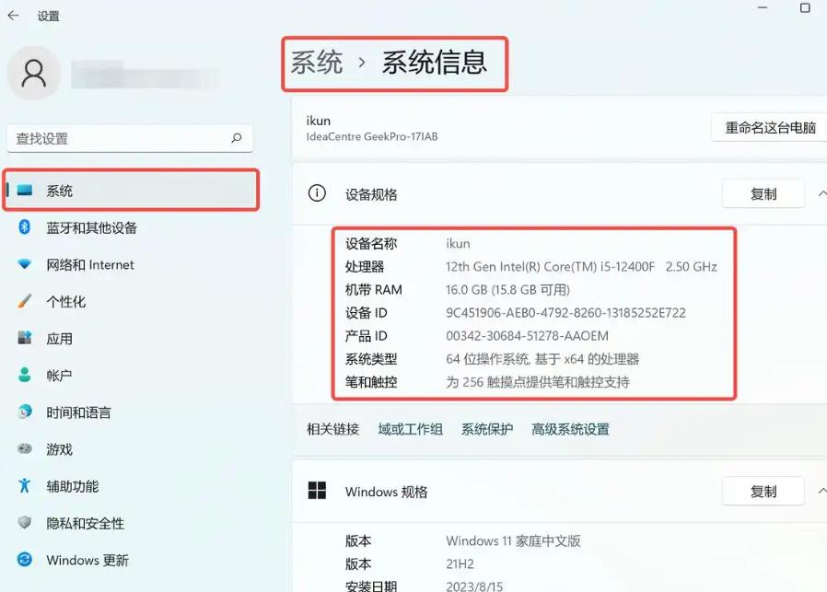Open 应用 settings page
Screen dimensions: 827x592
tap(132, 338)
